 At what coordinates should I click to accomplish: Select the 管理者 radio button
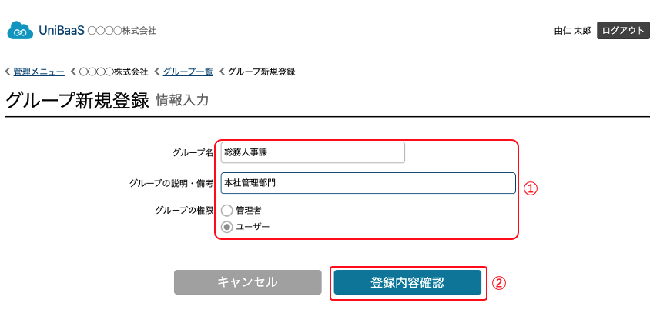[x=227, y=210]
